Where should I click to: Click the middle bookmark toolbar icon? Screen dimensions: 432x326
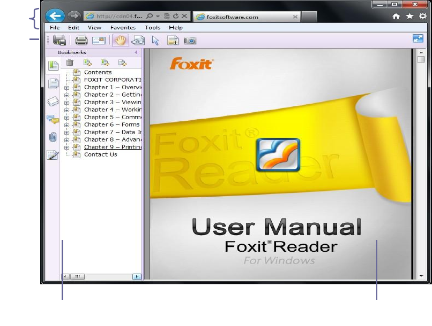(105, 63)
